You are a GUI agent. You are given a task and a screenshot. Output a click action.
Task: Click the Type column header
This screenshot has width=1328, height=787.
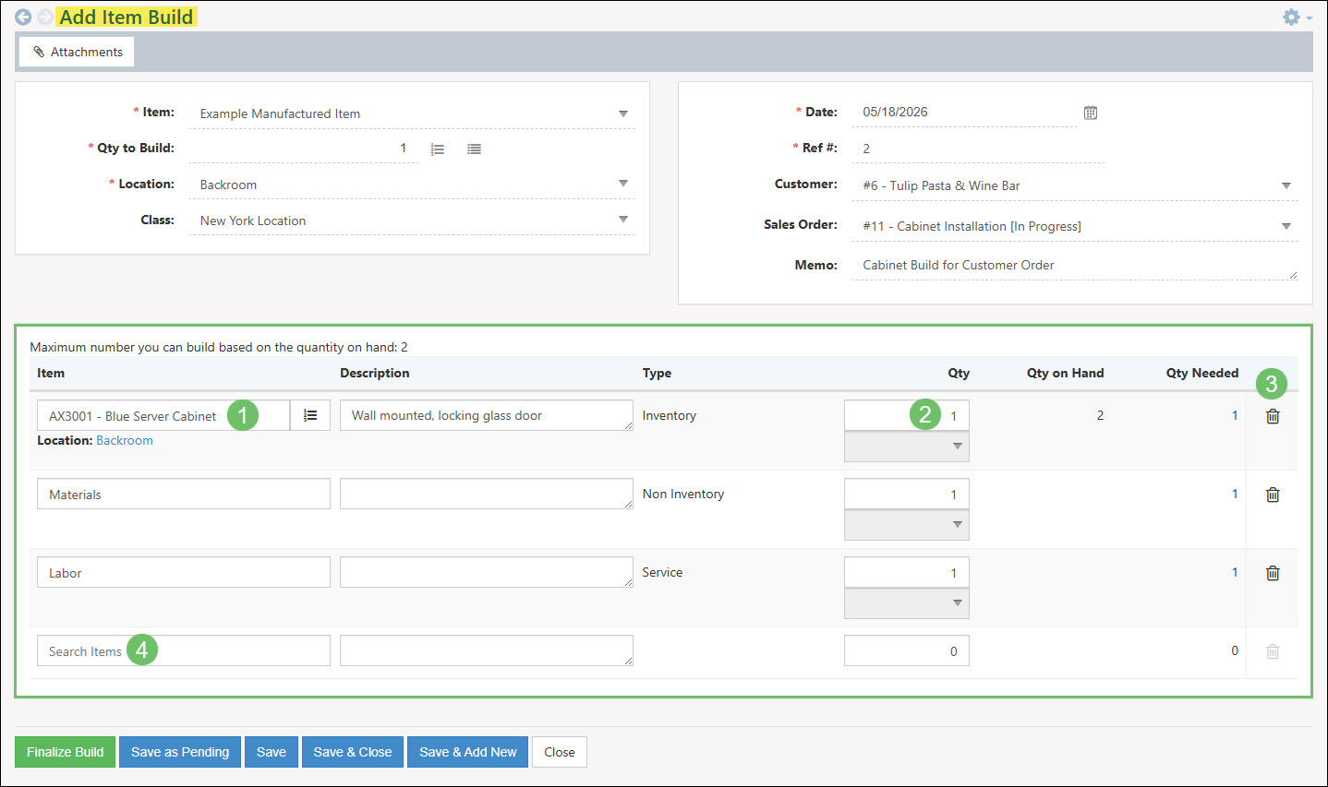(x=657, y=373)
